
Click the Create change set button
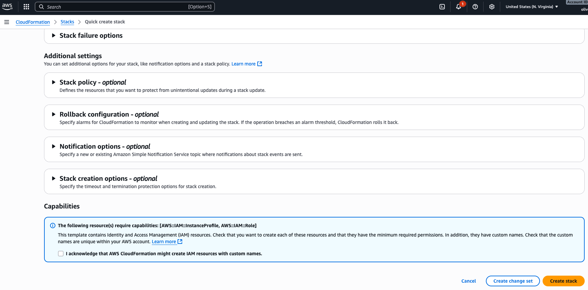pos(513,281)
